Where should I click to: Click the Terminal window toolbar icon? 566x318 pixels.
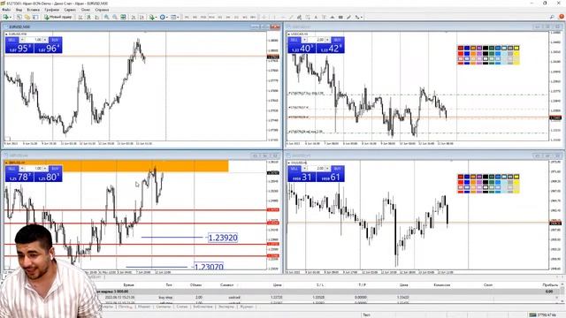coord(35,17)
